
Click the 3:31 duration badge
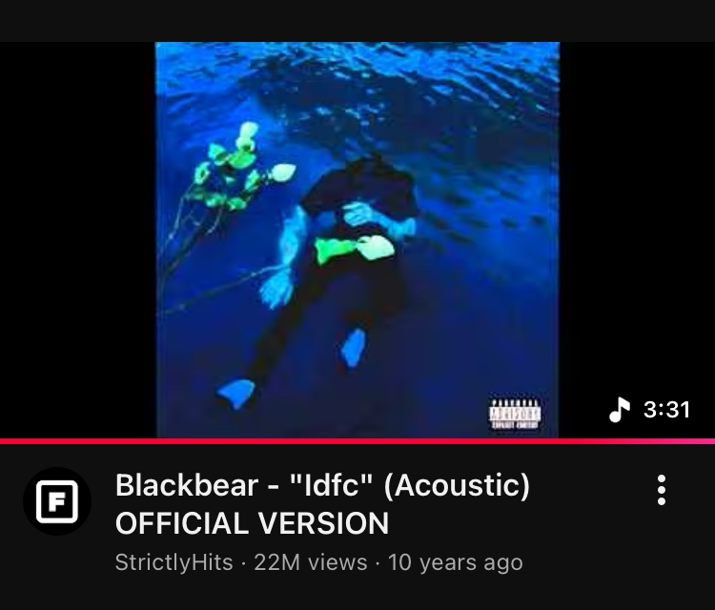pos(666,410)
